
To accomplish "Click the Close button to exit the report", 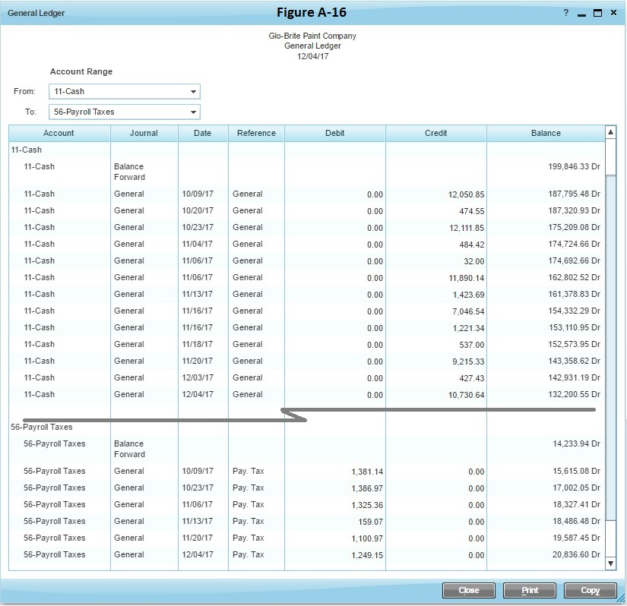I will [469, 590].
